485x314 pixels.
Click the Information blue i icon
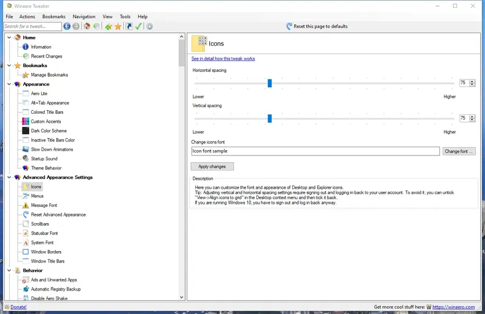pyautogui.click(x=25, y=47)
